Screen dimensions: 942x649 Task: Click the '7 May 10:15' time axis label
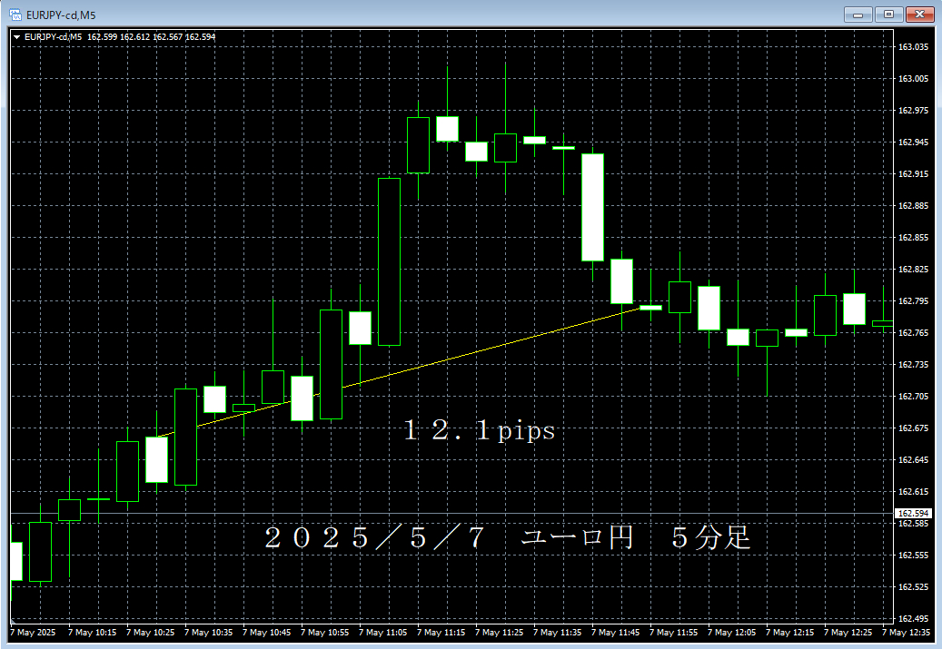pos(92,632)
